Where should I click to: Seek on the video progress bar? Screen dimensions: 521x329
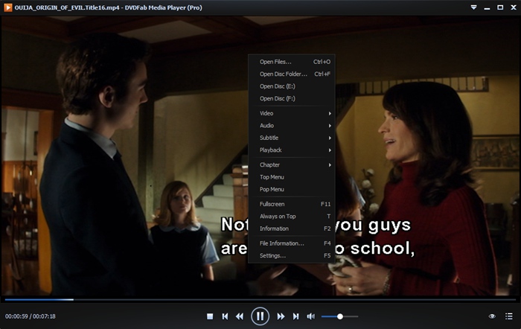tap(260, 299)
